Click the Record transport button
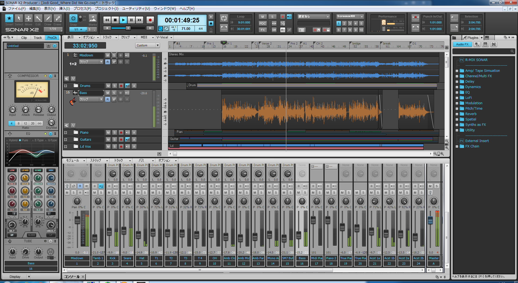The height and width of the screenshot is (283, 518). point(150,20)
